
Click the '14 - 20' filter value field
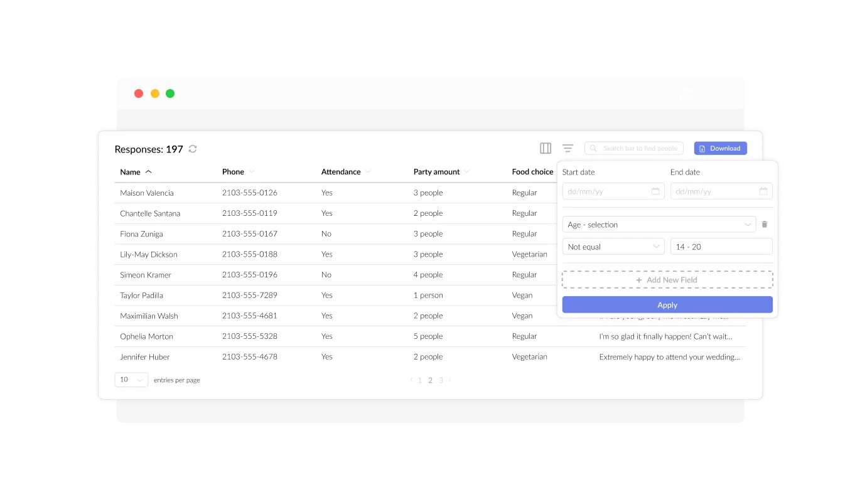click(721, 247)
